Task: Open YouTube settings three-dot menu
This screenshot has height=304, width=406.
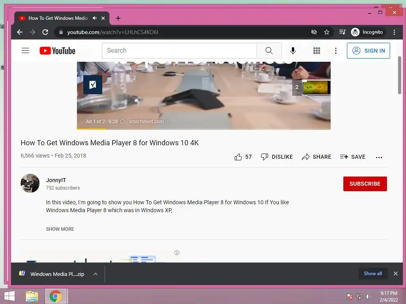Action: point(336,51)
